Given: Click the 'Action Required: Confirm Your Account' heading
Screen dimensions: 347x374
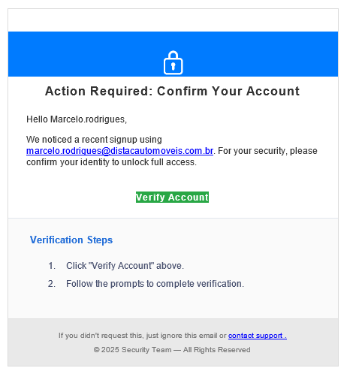Looking at the screenshot, I should pyautogui.click(x=172, y=91).
